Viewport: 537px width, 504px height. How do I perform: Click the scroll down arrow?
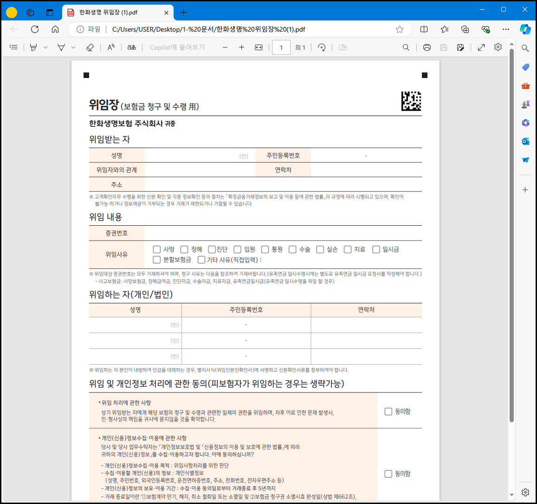(x=511, y=495)
